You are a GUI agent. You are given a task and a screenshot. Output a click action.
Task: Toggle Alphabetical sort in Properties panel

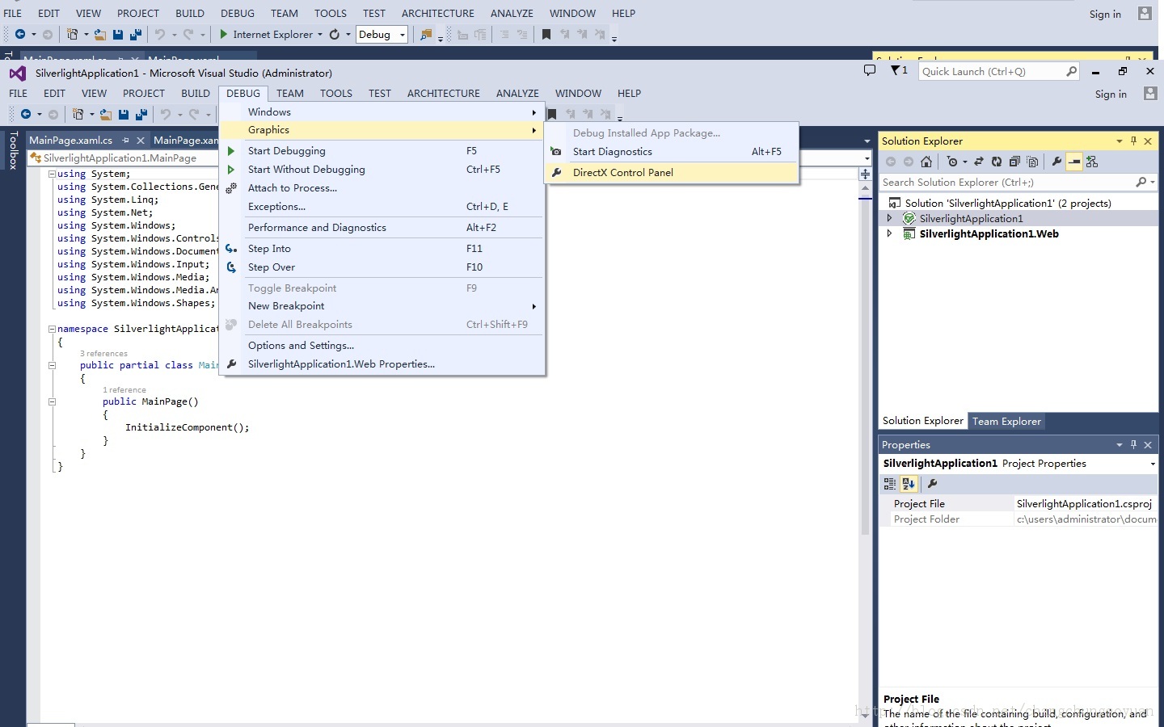pos(909,484)
